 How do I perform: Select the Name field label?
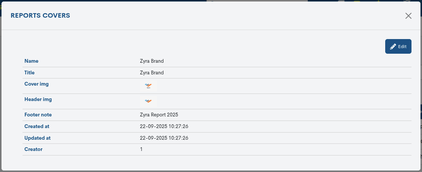tap(32, 61)
